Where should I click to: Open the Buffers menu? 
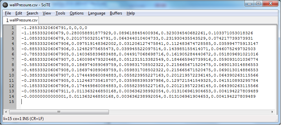(x=116, y=13)
